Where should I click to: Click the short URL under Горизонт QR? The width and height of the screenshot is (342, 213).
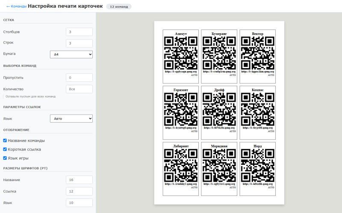tap(181, 128)
